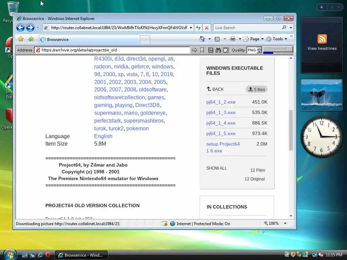Open a new blank tab
Image resolution: width=347 pixels, height=260 pixels.
145,40
